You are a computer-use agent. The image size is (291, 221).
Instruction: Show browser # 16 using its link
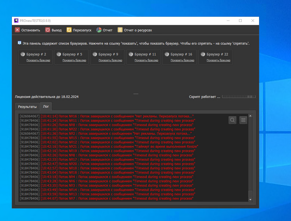(x=182, y=60)
